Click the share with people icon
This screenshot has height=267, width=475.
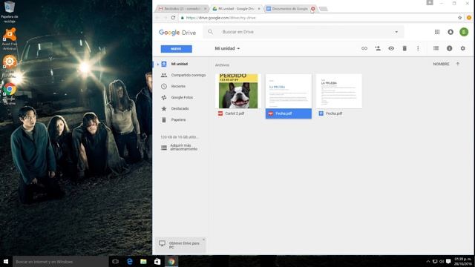click(x=378, y=48)
